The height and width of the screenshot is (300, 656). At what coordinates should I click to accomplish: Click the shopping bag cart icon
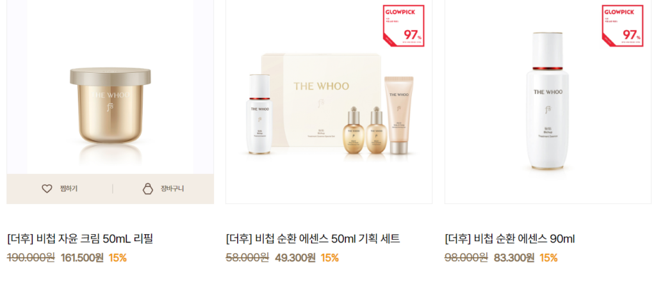[x=148, y=189]
